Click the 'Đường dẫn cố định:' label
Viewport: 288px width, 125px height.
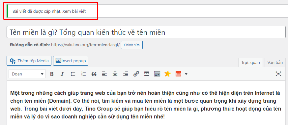tap(30, 45)
